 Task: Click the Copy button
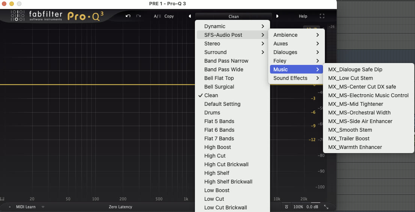point(169,17)
